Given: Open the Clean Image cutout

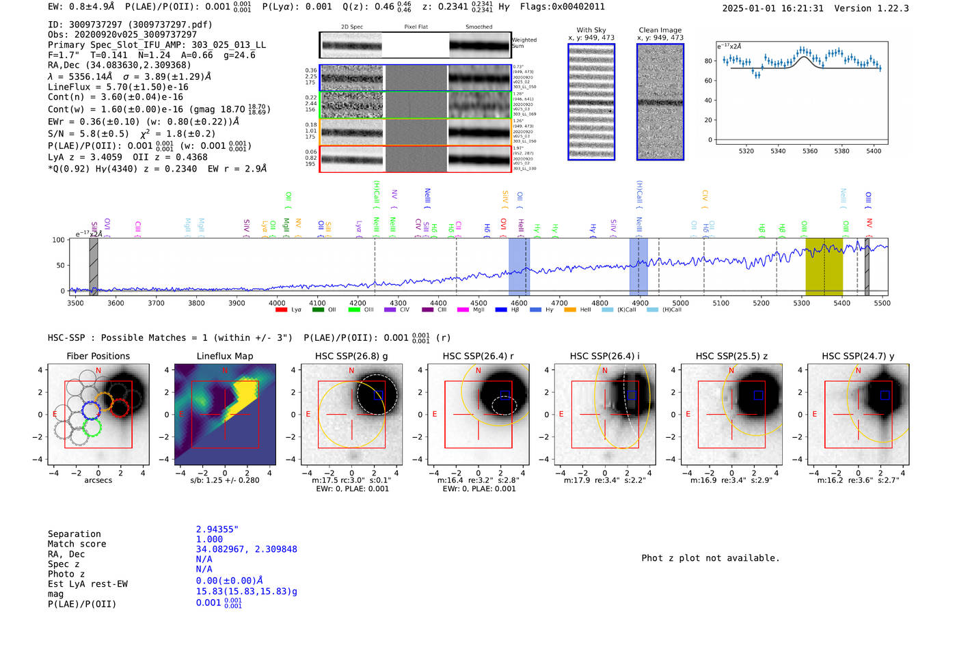Looking at the screenshot, I should [660, 102].
